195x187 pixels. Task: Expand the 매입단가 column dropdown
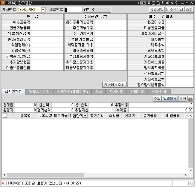coord(85,116)
